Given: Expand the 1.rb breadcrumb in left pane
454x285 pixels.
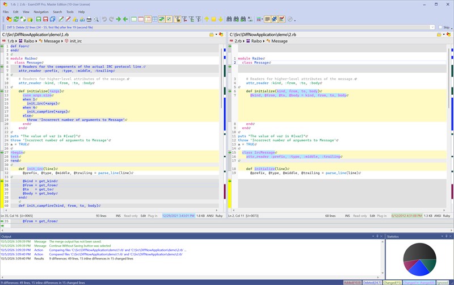Looking at the screenshot, I should (x=16, y=41).
